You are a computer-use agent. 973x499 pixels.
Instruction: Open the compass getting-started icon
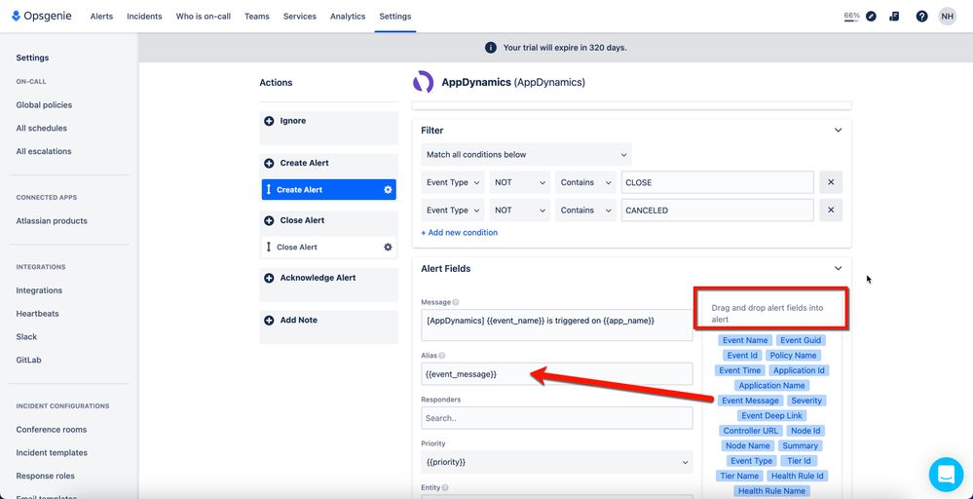pos(871,17)
